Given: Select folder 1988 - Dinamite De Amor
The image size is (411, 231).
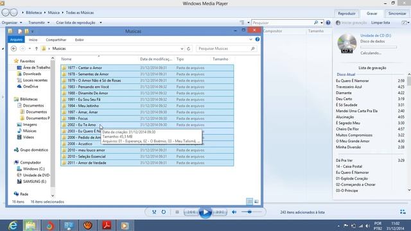Looking at the screenshot, I should [147, 93].
